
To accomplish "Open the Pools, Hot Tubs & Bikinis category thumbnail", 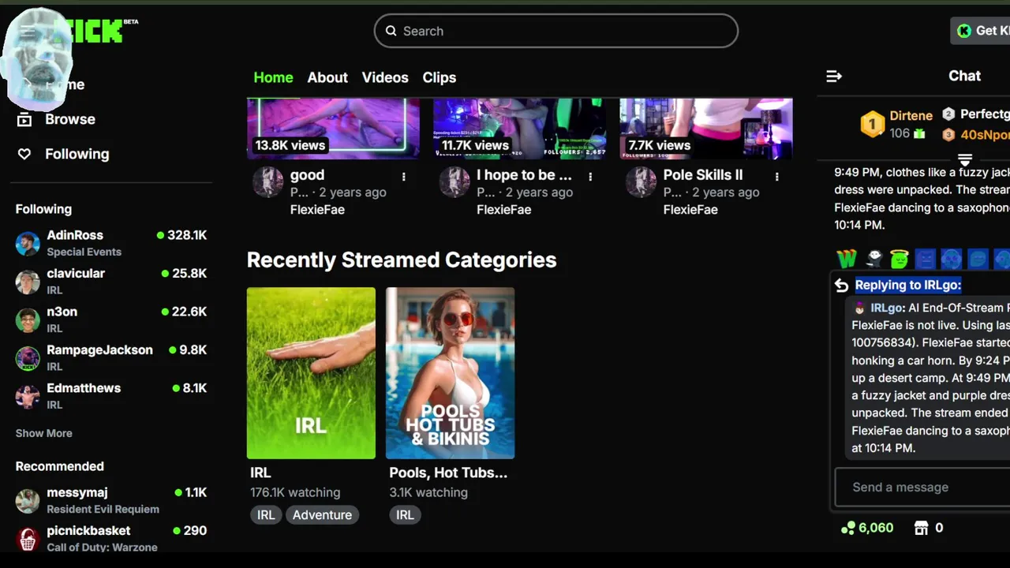I will point(451,373).
